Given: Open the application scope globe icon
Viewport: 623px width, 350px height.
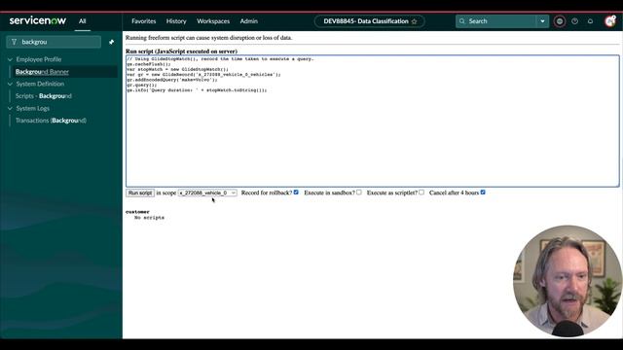Looking at the screenshot, I should (x=560, y=21).
